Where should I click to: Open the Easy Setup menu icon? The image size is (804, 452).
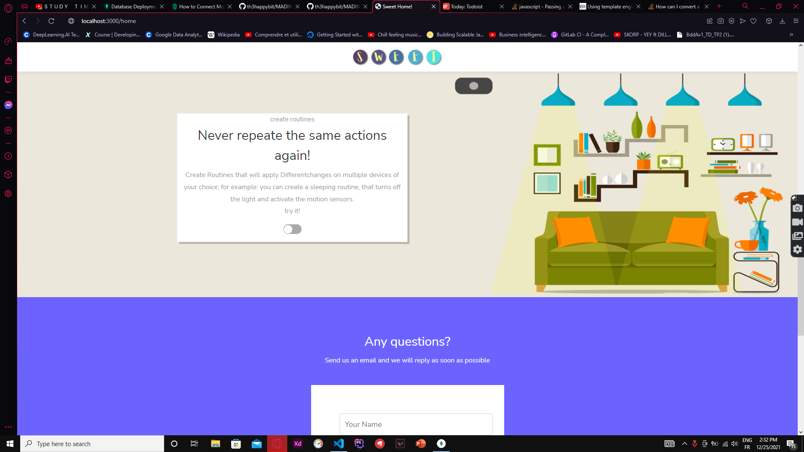[796, 21]
